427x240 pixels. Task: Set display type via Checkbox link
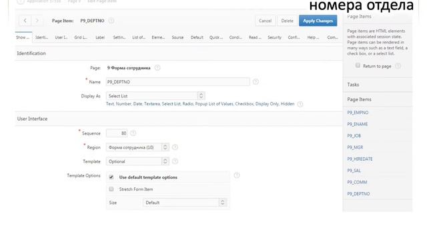point(244,104)
